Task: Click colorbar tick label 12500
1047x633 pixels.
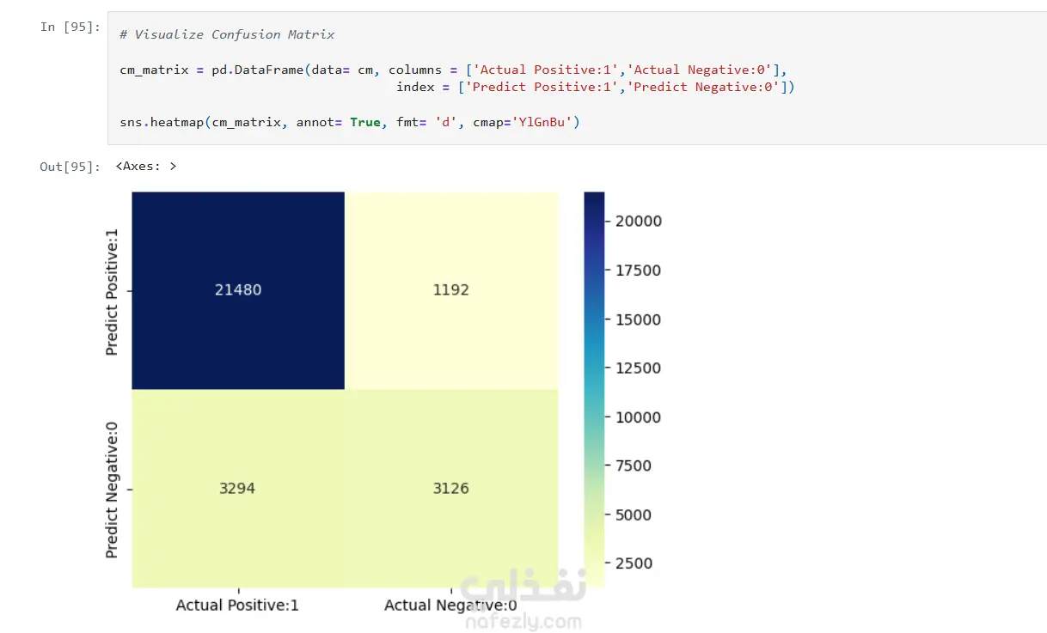Action: pos(638,368)
